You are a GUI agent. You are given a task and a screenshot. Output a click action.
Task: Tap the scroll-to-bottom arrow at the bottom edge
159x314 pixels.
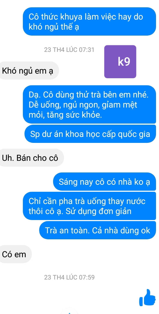(69, 312)
